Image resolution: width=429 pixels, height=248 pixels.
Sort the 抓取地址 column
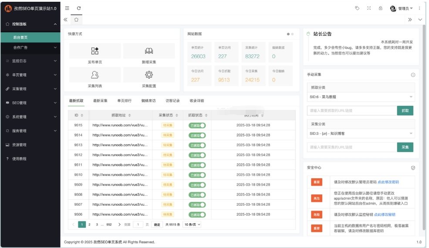coord(129,115)
